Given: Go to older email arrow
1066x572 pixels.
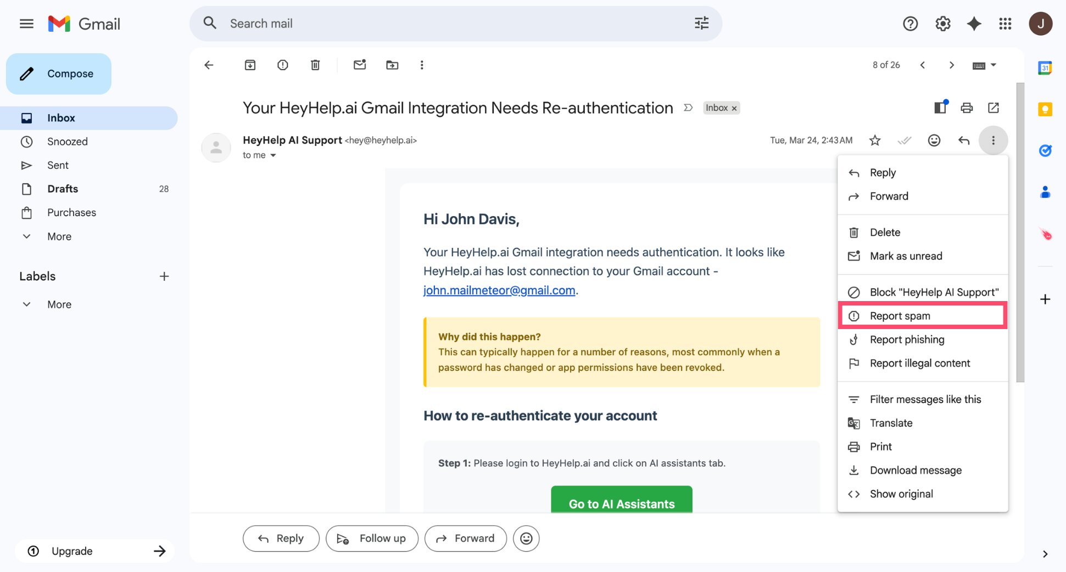Looking at the screenshot, I should 952,65.
